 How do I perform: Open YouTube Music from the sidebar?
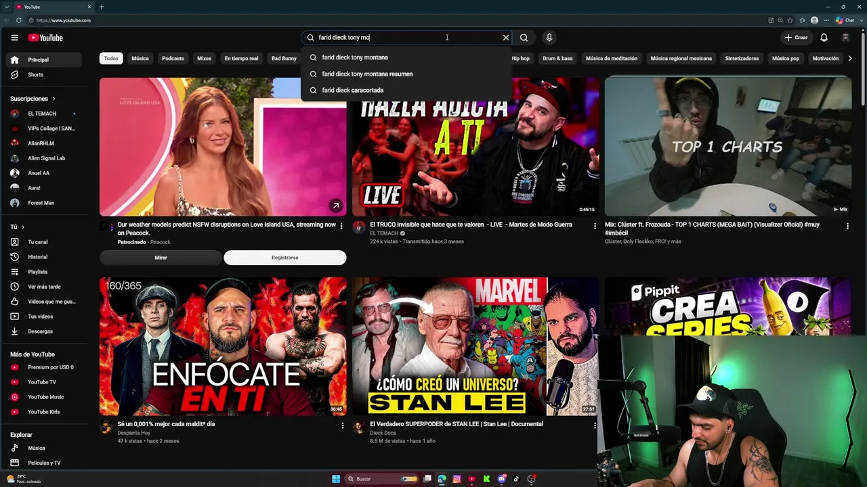[45, 397]
